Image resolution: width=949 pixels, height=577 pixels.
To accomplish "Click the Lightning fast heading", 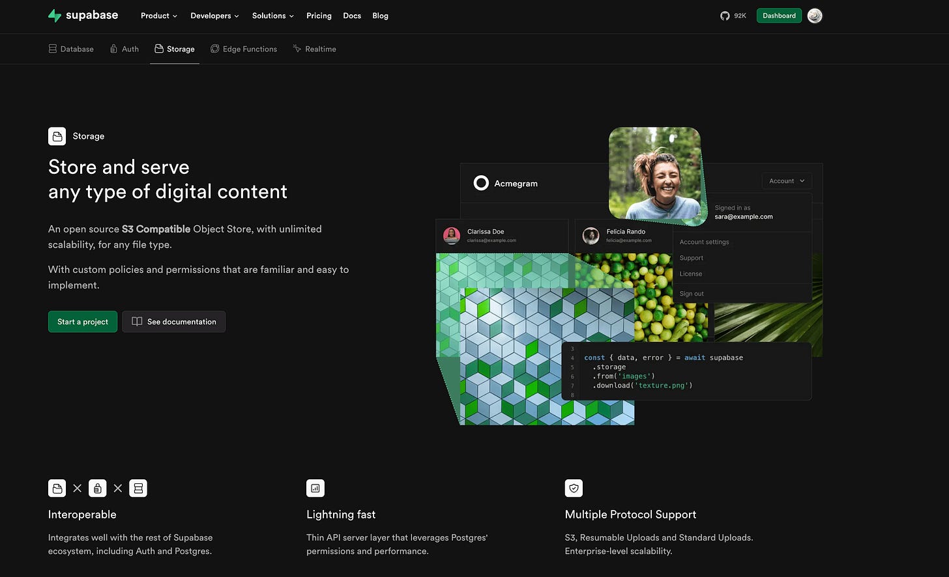I will 341,514.
